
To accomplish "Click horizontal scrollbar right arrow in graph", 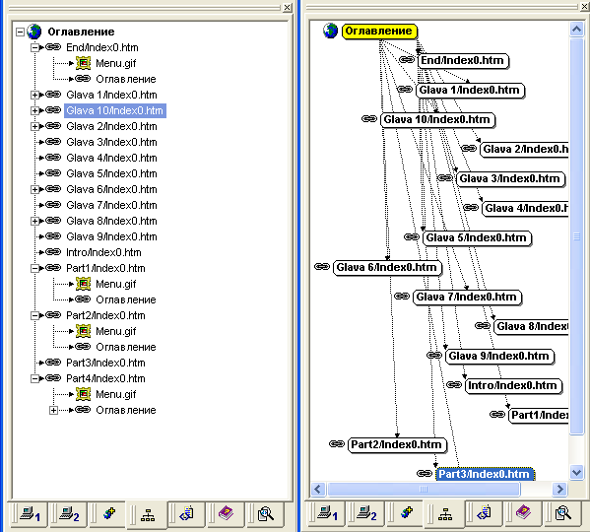I will (x=559, y=489).
